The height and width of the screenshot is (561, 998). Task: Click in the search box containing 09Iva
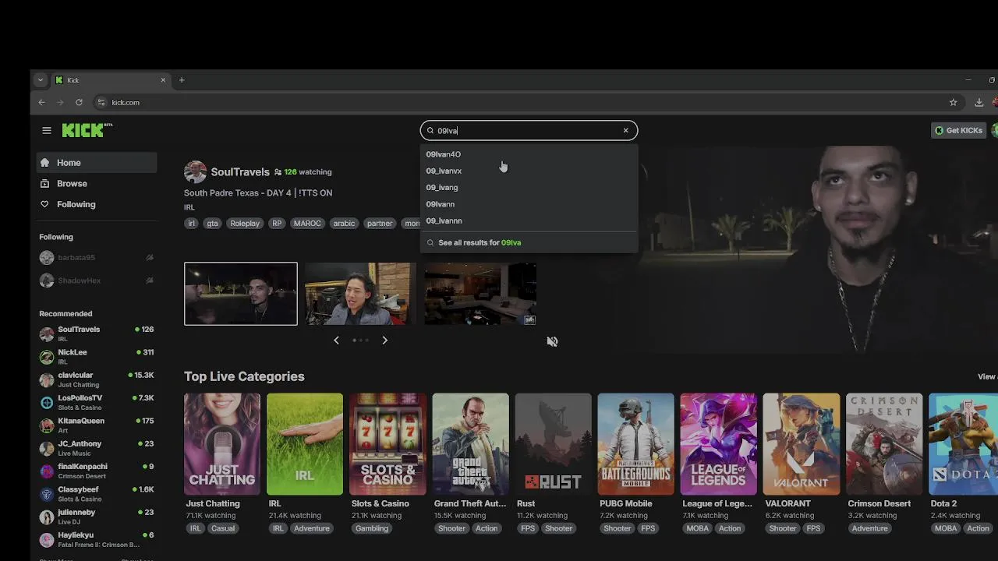click(x=529, y=130)
